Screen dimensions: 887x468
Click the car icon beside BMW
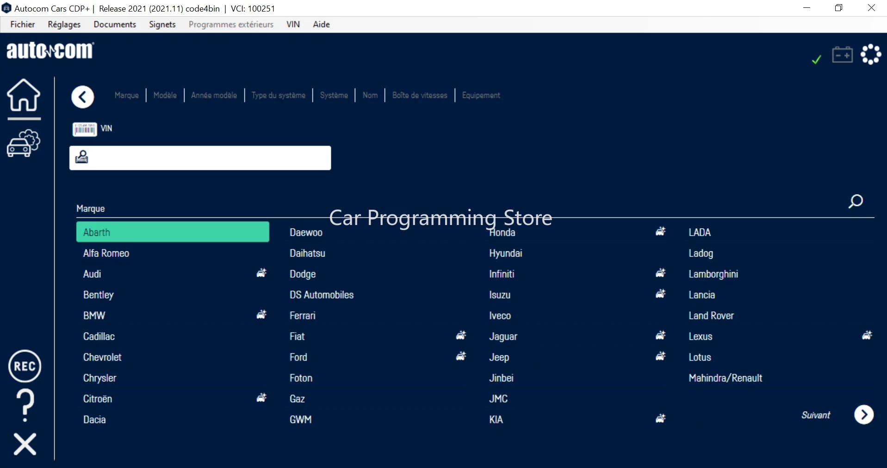(x=262, y=315)
